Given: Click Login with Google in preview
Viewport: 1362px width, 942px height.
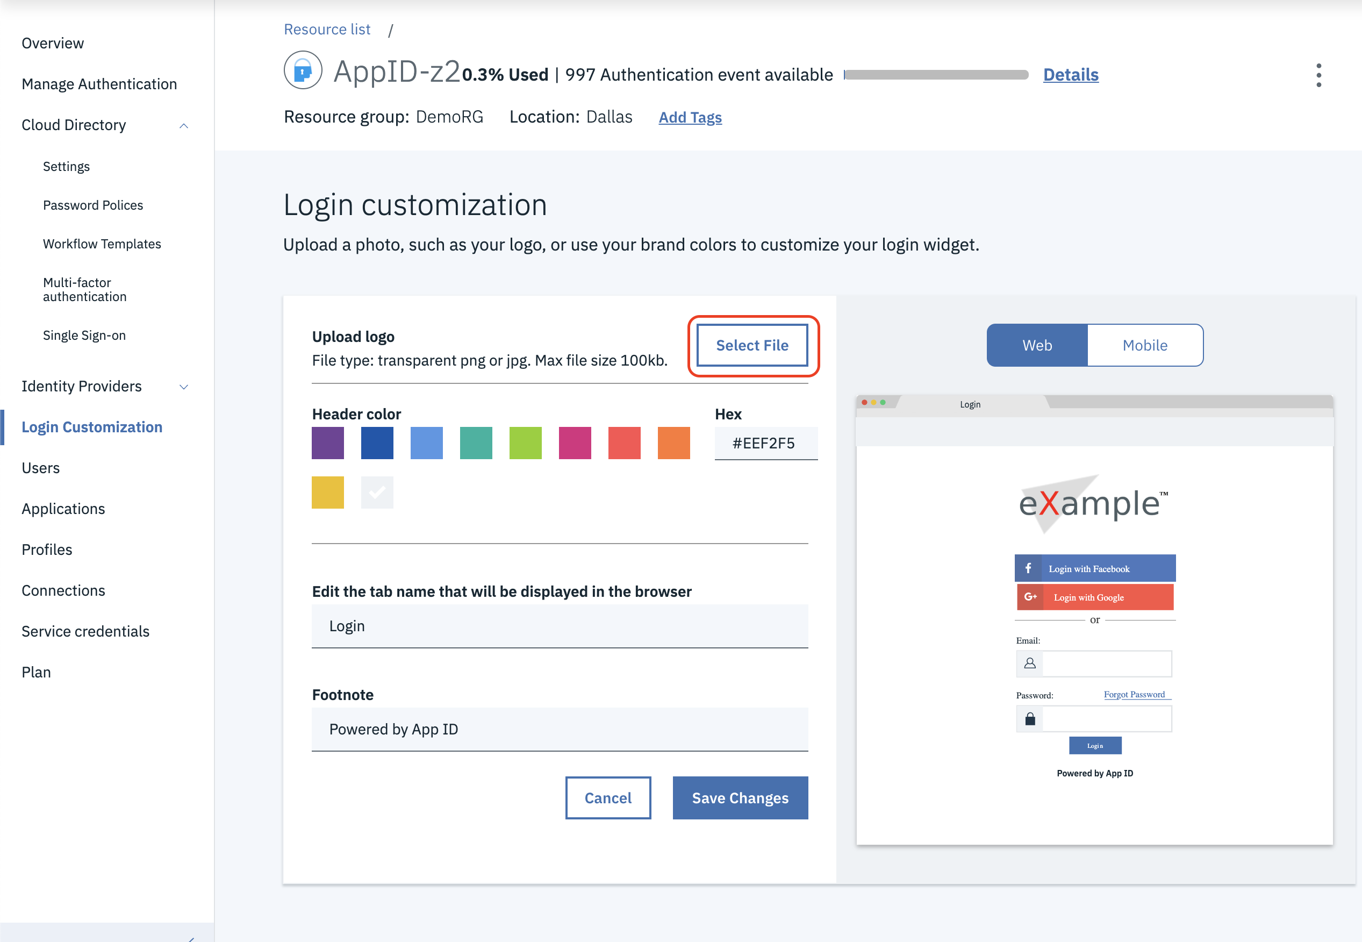Looking at the screenshot, I should [x=1095, y=597].
